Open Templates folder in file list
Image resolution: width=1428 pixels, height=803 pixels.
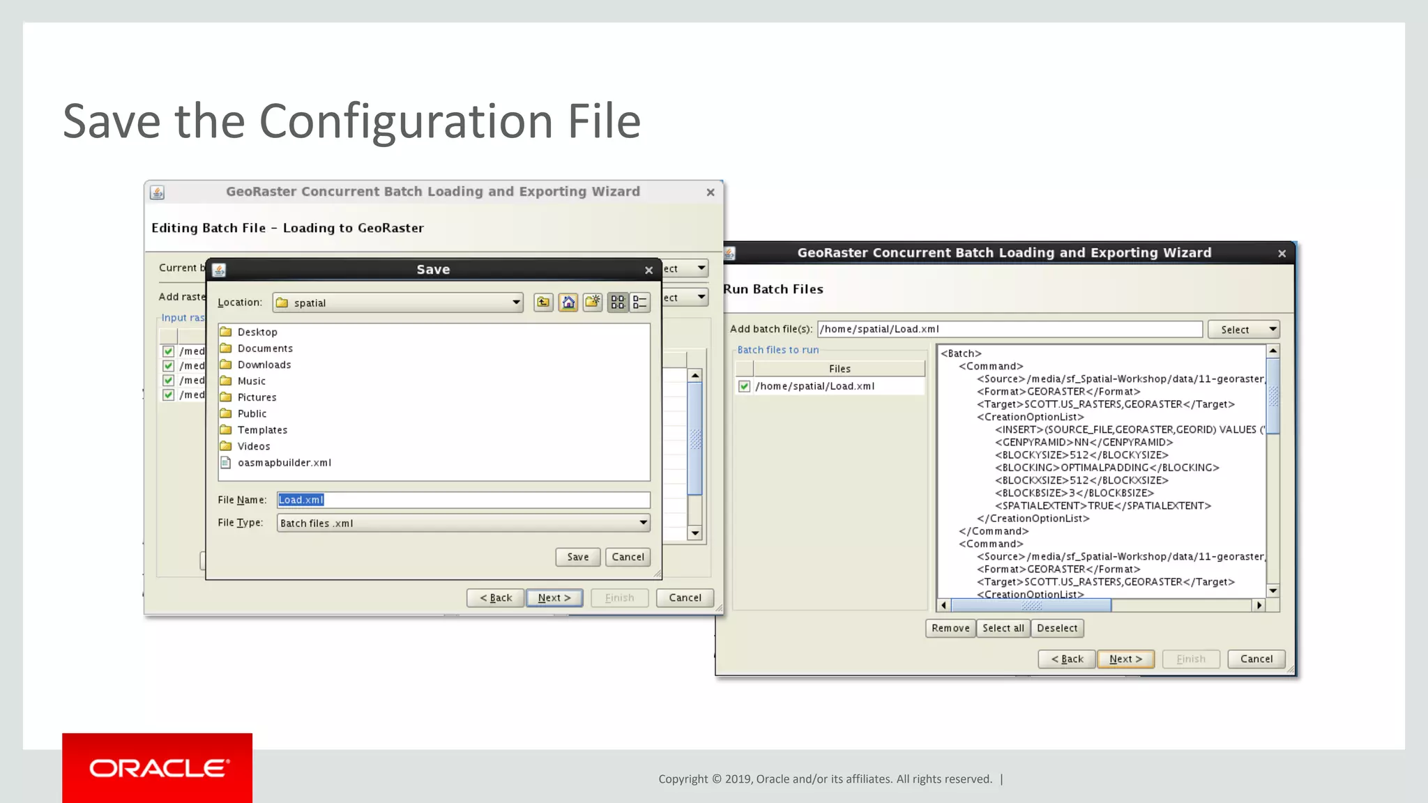click(254, 429)
